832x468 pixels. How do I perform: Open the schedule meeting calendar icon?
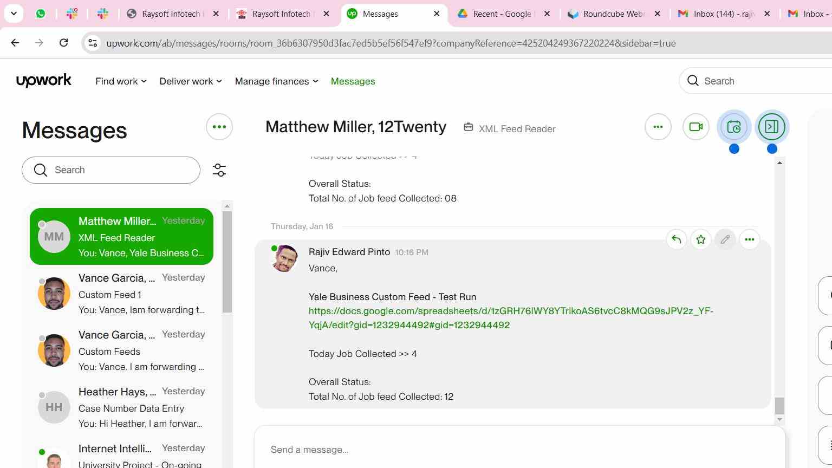(734, 127)
